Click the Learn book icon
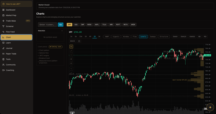Image resolution: width=216 pixels, height=114 pixels. (x=3, y=43)
